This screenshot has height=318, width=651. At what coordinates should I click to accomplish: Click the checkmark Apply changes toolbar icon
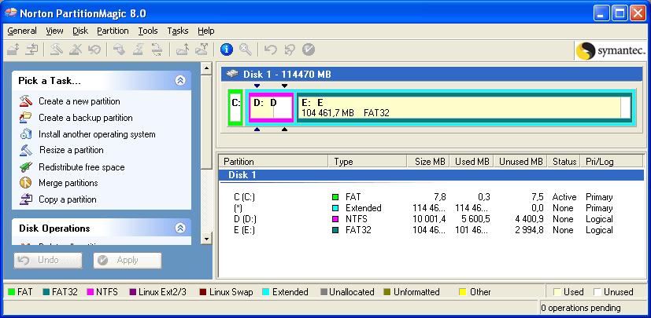click(308, 49)
